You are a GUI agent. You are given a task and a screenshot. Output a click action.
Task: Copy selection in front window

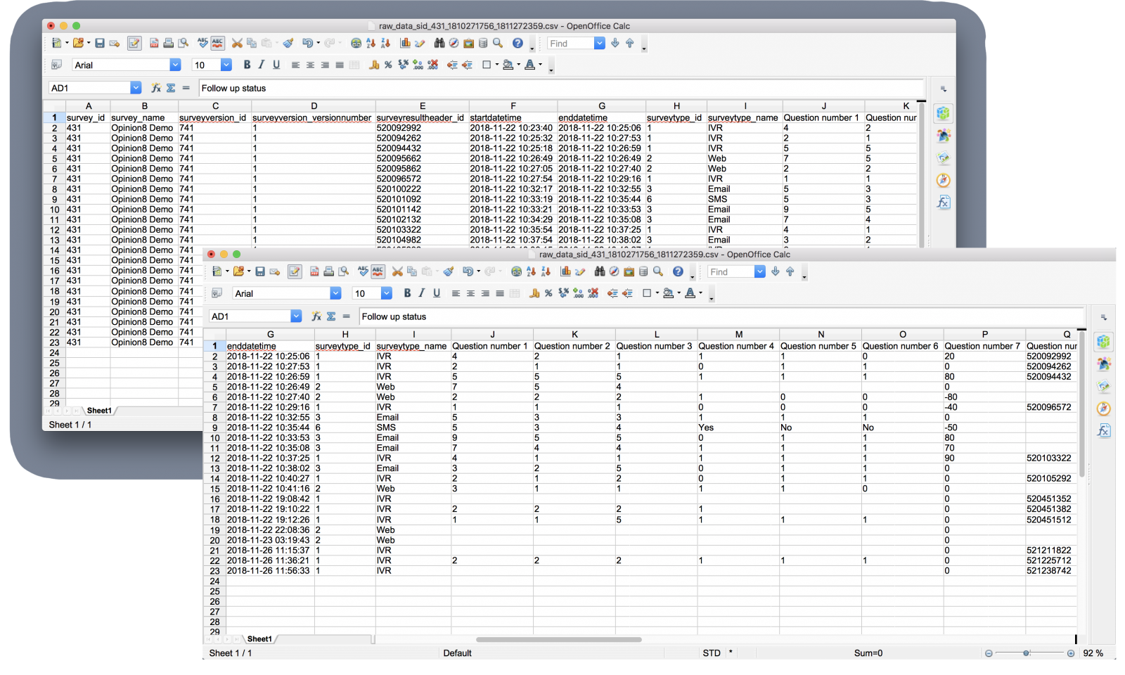pos(412,272)
